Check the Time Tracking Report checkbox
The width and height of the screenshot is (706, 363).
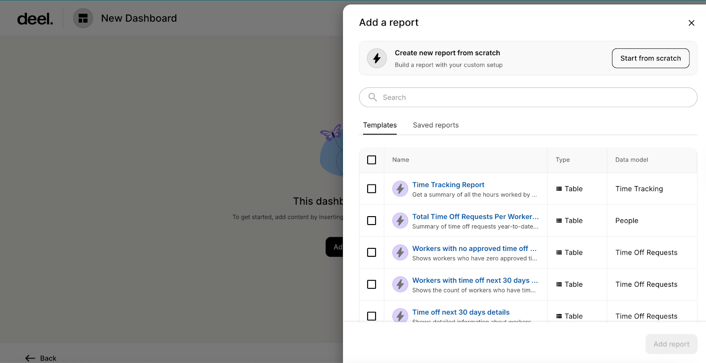pyautogui.click(x=372, y=189)
